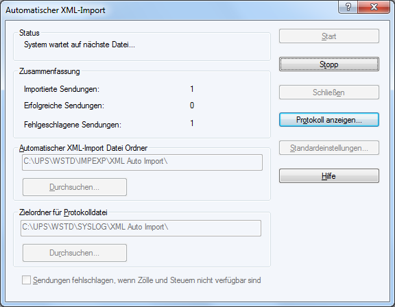Click the Hilfe button
This screenshot has width=395, height=307.
click(x=328, y=176)
